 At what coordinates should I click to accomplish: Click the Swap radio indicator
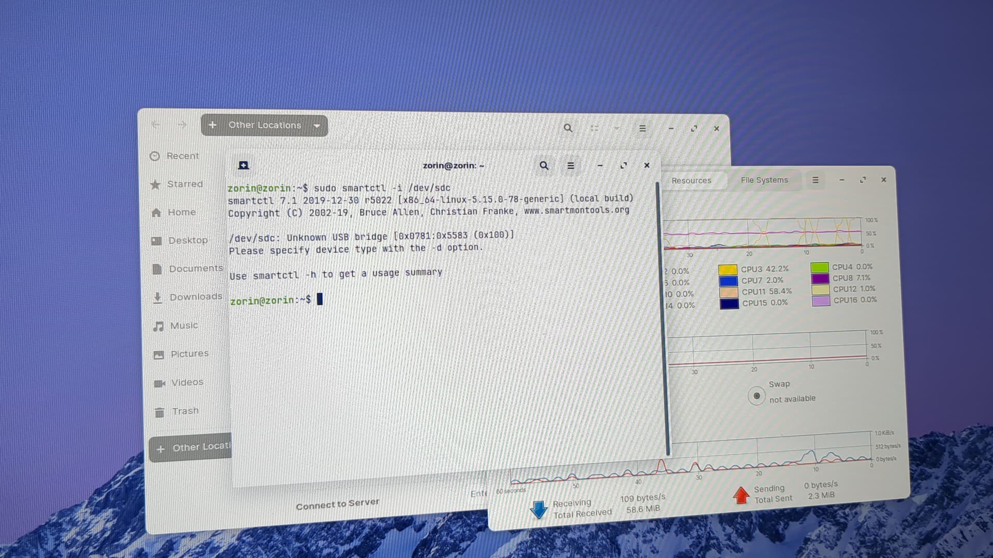[757, 396]
